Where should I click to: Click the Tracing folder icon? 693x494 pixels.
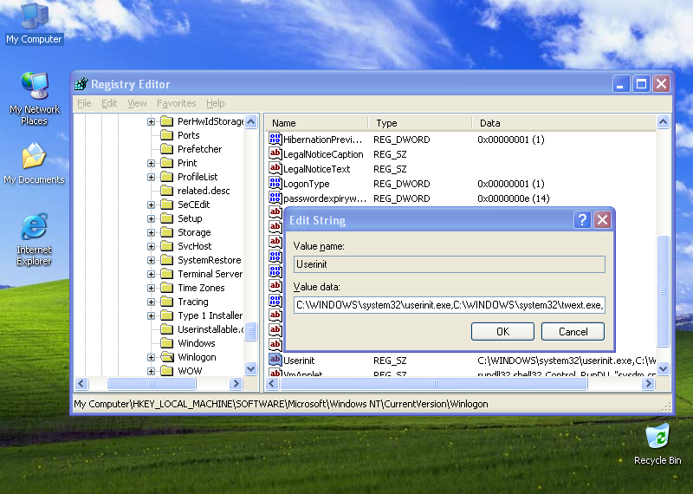pyautogui.click(x=166, y=302)
